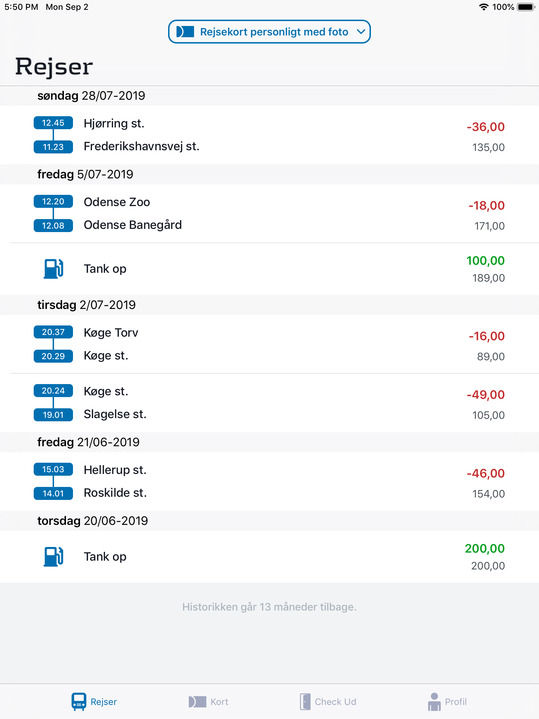This screenshot has height=719, width=539.
Task: Select the Rejser bus icon in tab bar
Action: click(x=79, y=700)
